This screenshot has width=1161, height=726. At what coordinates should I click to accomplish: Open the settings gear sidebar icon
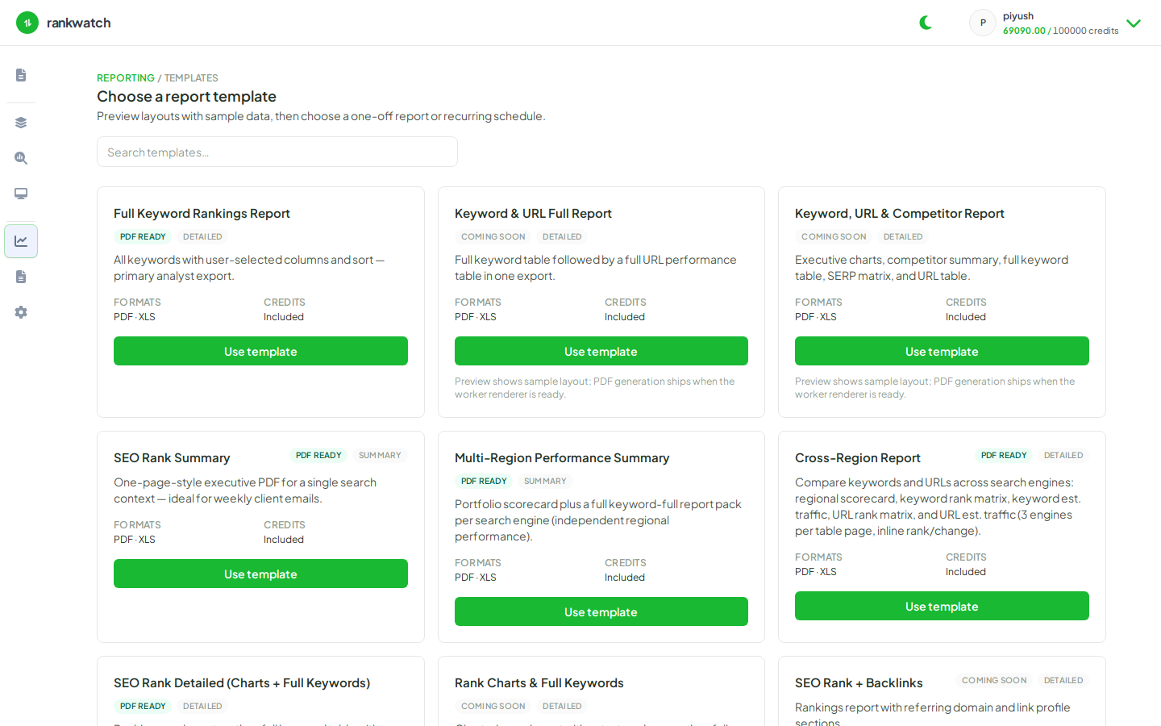point(21,312)
